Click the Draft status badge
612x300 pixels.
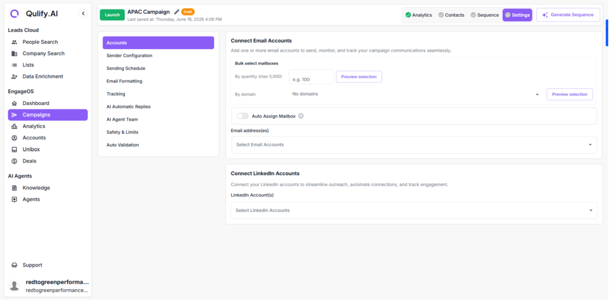tap(188, 12)
